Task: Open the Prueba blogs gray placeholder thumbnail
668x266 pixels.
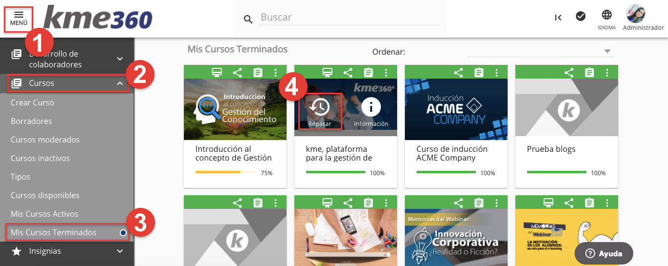Action: pos(567,107)
